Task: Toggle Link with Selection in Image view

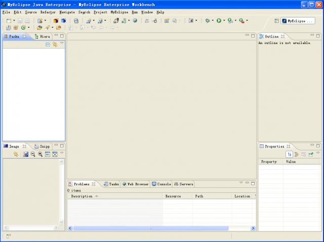Action: pos(16,154)
